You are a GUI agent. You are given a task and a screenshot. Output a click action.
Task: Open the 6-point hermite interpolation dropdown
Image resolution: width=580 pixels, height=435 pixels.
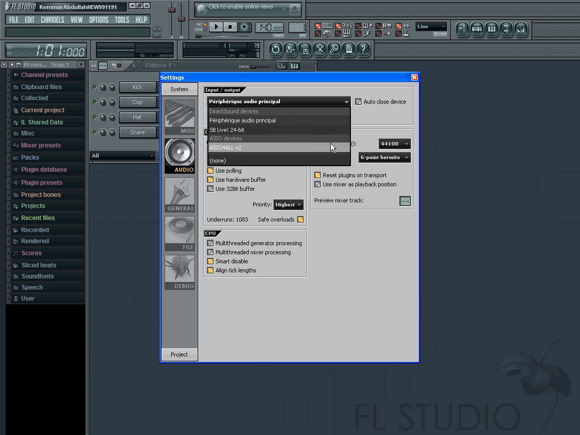pyautogui.click(x=385, y=157)
